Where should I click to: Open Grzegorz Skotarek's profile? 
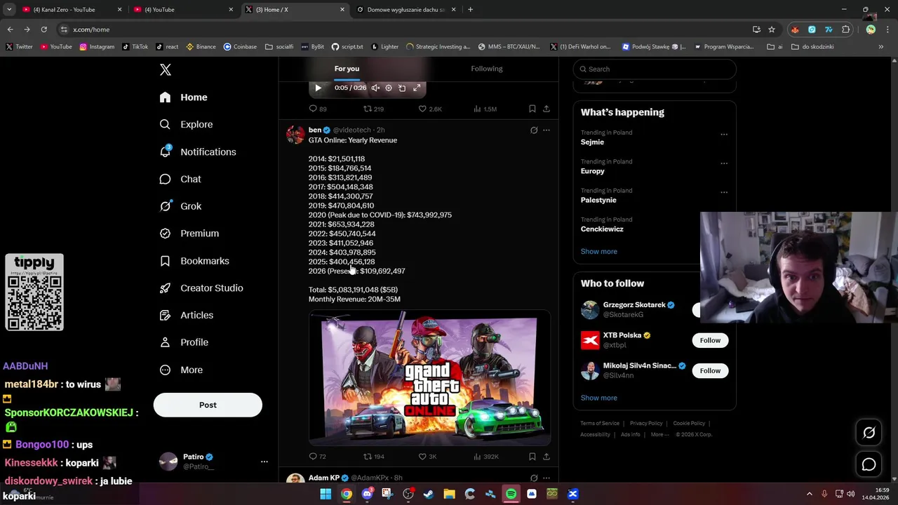pos(634,305)
